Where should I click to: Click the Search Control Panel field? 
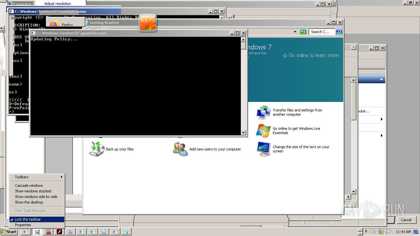click(x=322, y=32)
